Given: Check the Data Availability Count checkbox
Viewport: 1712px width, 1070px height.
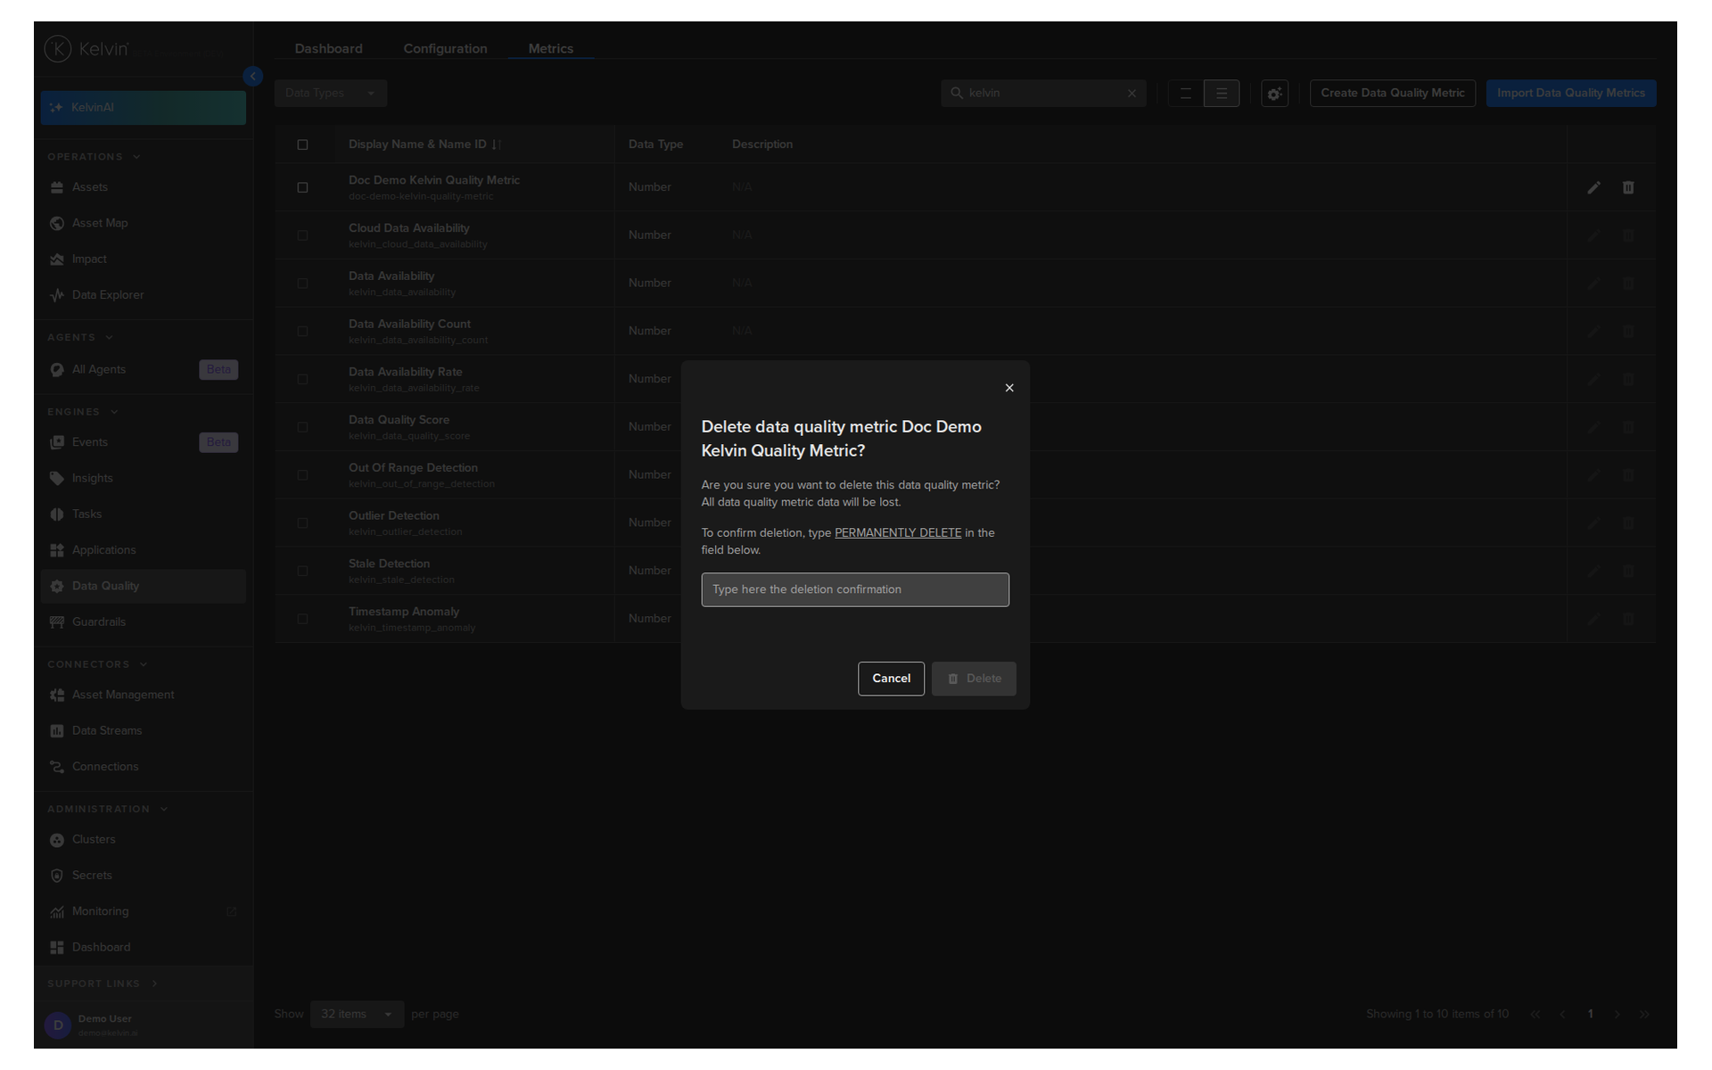Looking at the screenshot, I should point(302,331).
